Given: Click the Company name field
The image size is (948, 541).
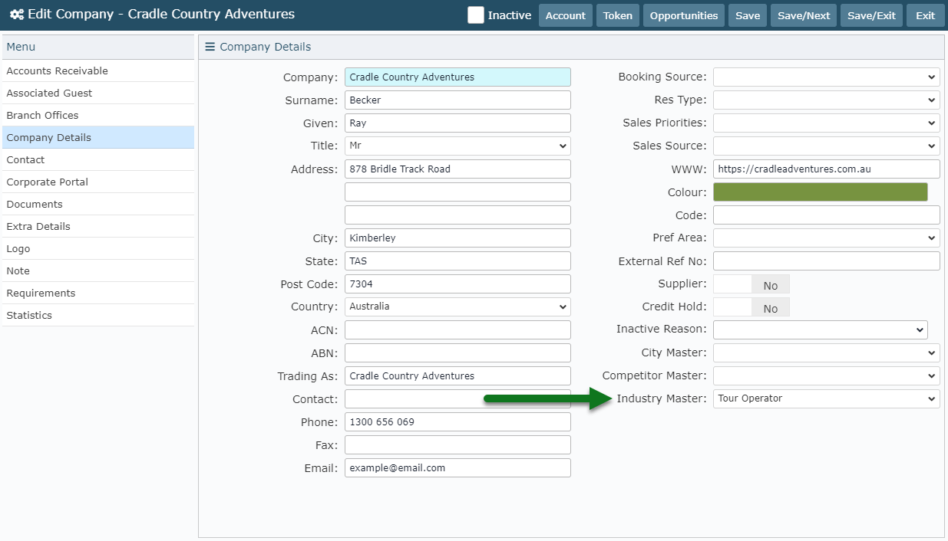Looking at the screenshot, I should point(457,77).
